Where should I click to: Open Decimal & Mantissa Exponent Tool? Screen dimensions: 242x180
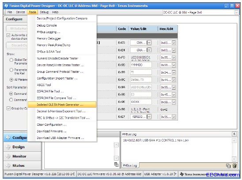coord(62,111)
